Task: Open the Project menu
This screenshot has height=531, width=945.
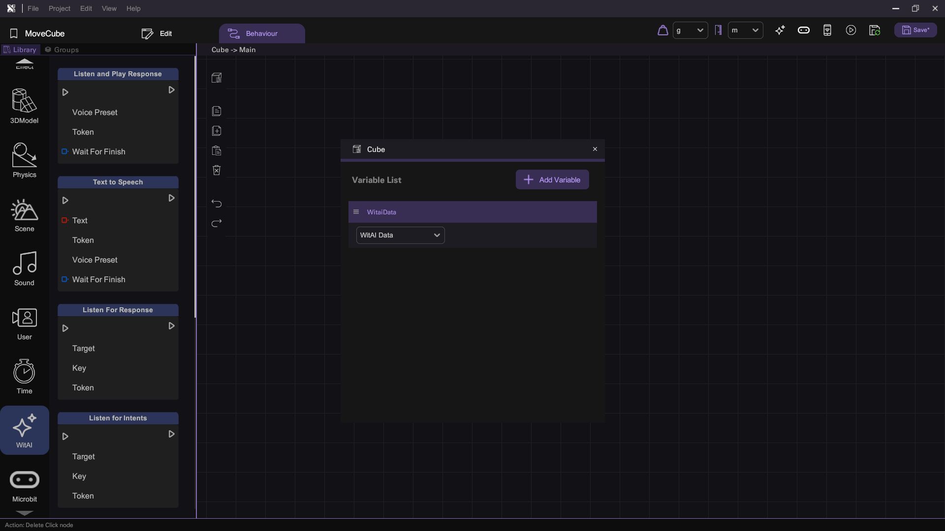Action: 59,8
